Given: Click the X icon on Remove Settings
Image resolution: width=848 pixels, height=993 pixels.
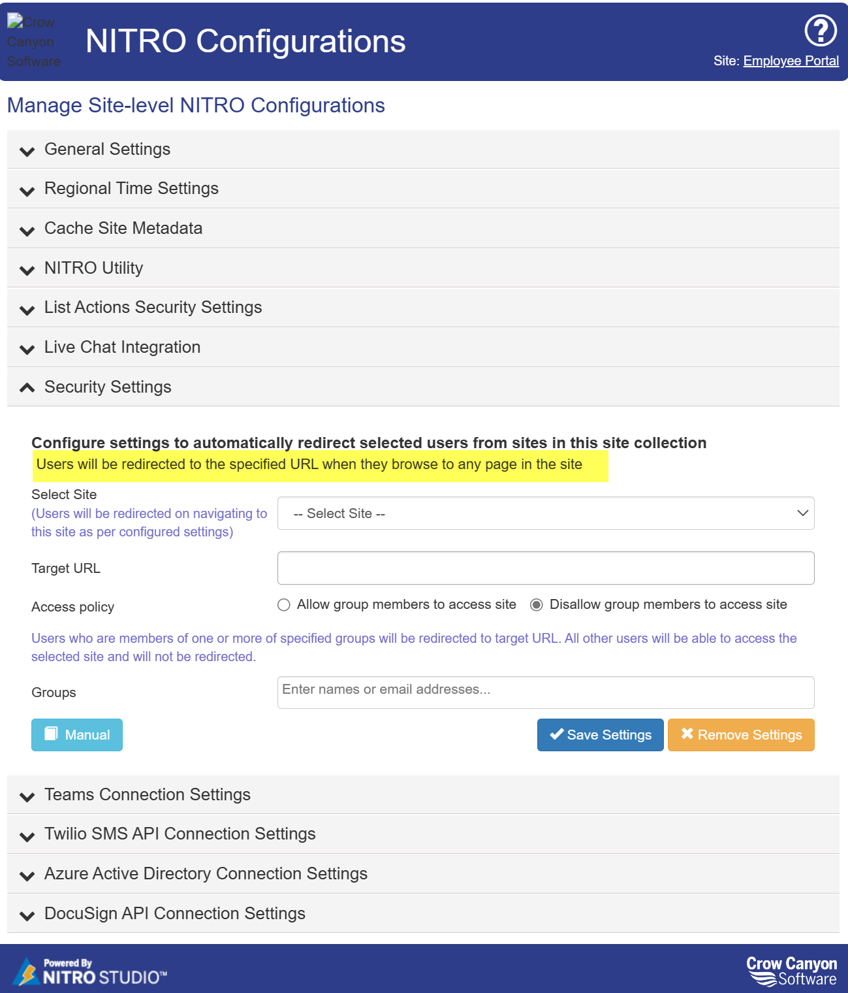Looking at the screenshot, I should tap(687, 734).
